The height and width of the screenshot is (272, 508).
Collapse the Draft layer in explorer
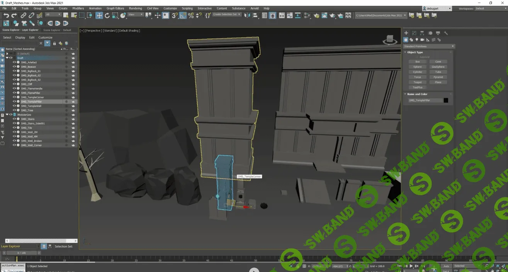click(x=7, y=58)
